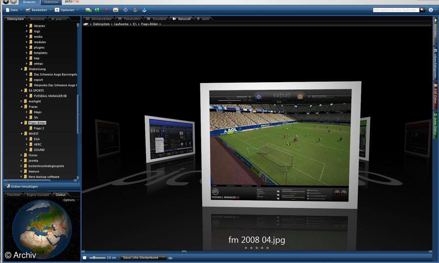Click the white stop square in carousel bar
439x263 pixels.
click(x=85, y=258)
